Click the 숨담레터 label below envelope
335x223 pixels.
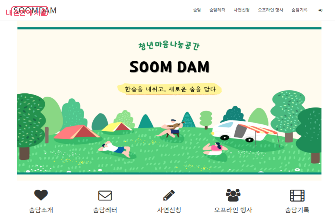coord(105,210)
